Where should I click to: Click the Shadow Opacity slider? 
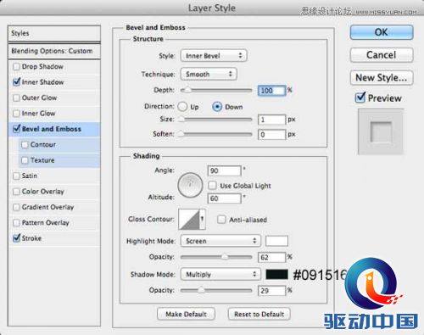click(x=216, y=290)
